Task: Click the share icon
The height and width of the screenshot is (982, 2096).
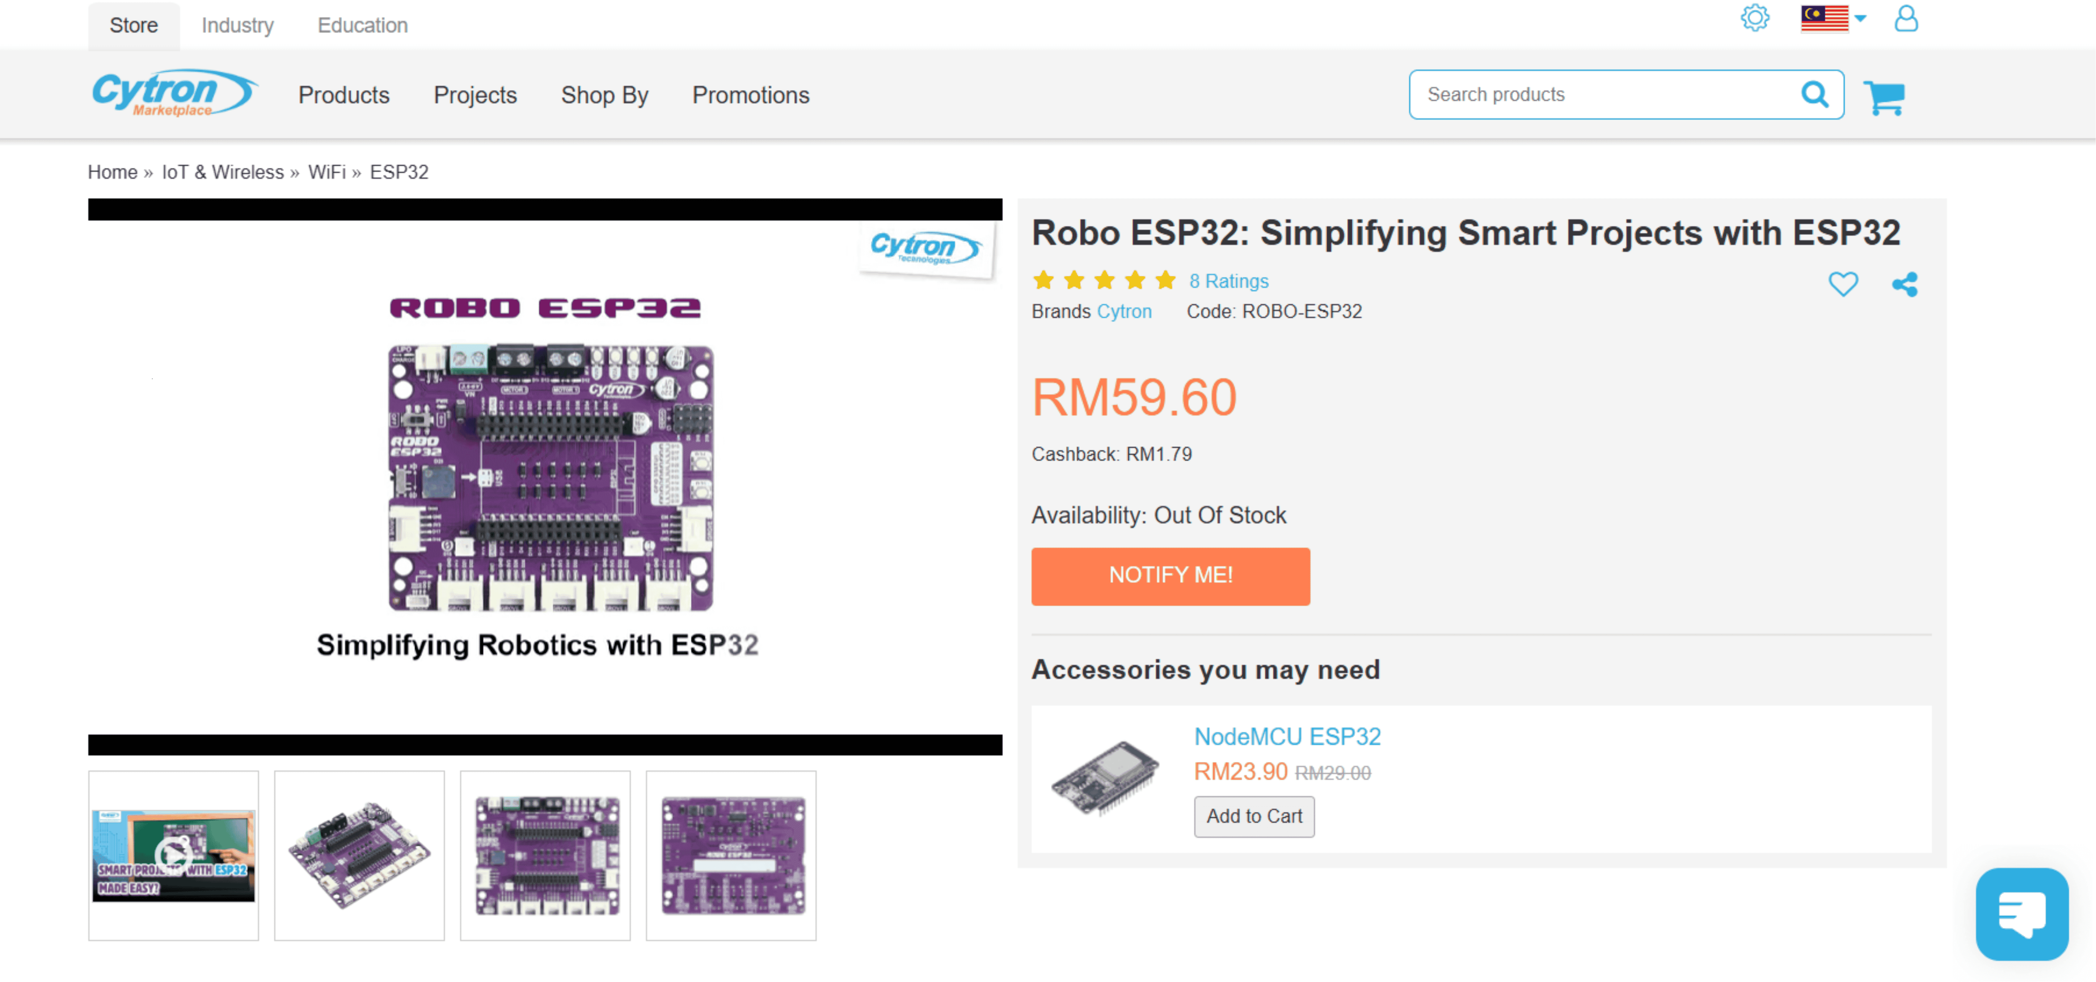Action: pyautogui.click(x=1905, y=284)
